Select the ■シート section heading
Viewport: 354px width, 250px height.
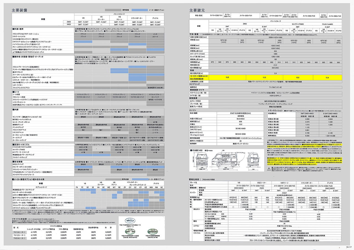point(16,92)
